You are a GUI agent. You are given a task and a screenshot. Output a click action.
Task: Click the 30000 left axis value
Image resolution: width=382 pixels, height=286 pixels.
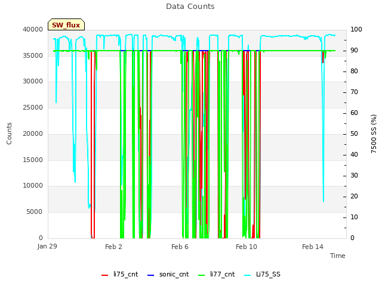pos(33,82)
